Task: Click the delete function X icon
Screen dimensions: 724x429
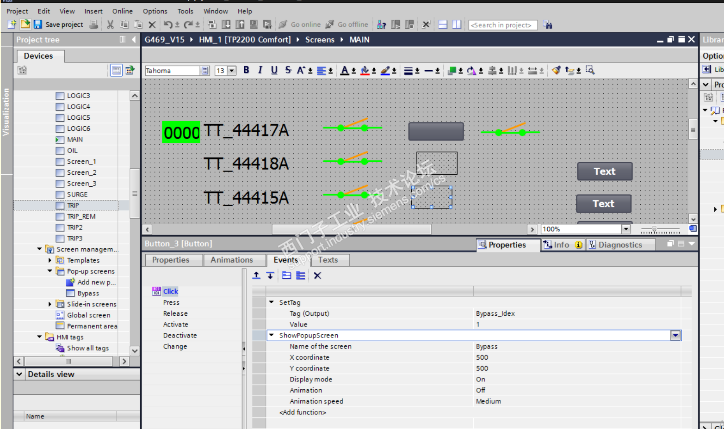Action: [x=317, y=276]
